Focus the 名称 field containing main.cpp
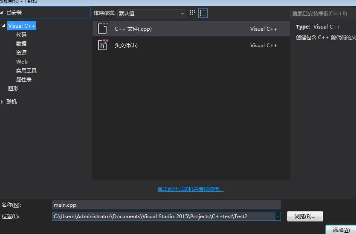This screenshot has height=234, width=356. pos(166,205)
